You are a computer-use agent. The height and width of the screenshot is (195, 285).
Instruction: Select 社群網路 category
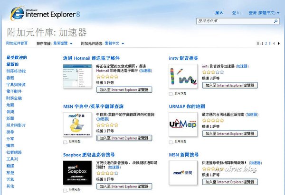14,152
